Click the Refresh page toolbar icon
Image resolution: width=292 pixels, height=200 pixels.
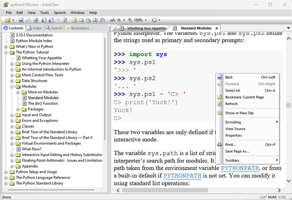65,20
